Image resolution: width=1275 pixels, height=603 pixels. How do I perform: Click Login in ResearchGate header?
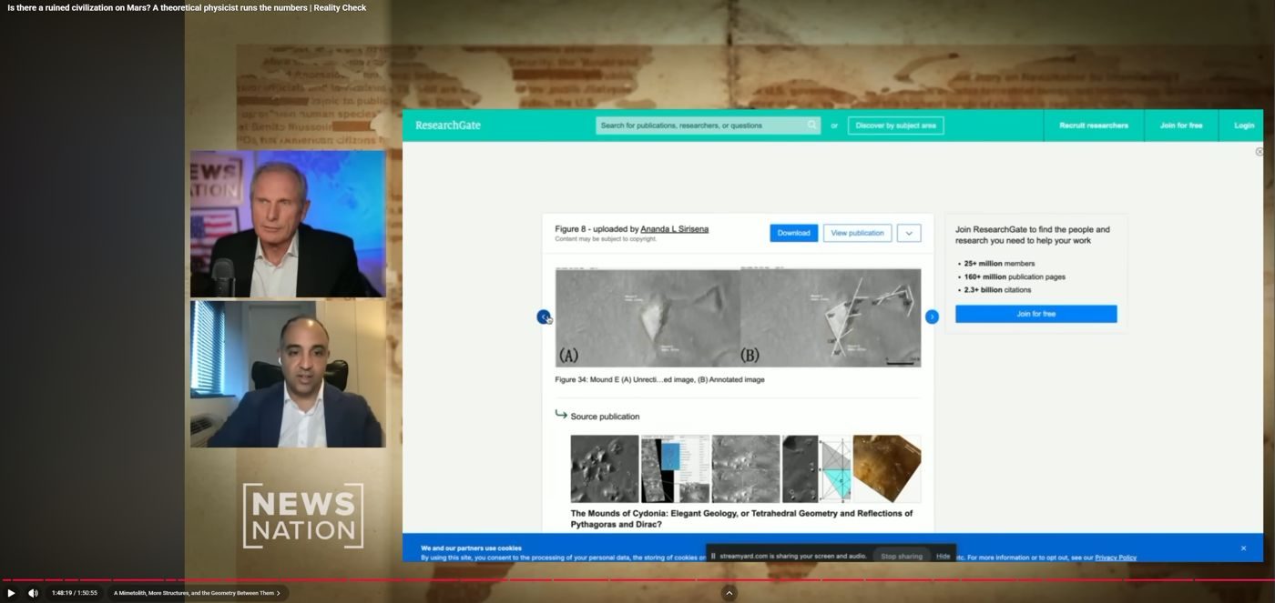(1244, 126)
